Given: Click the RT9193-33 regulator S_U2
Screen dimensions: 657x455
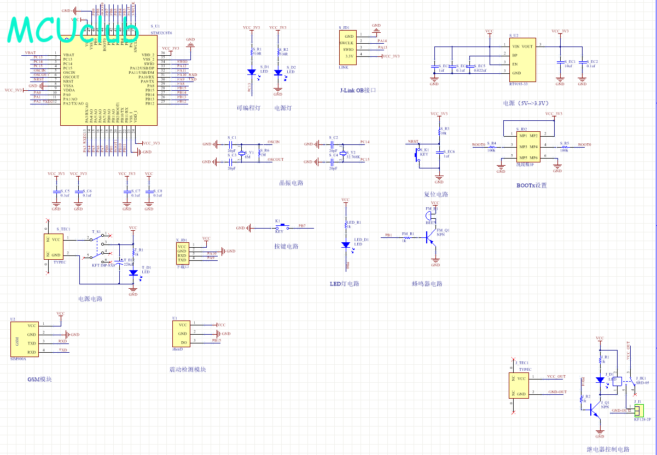Looking at the screenshot, I should [522, 60].
